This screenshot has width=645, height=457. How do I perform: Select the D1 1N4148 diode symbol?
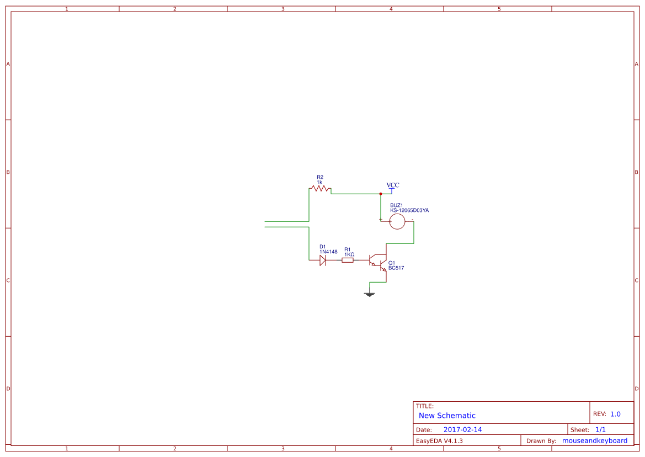[x=323, y=260]
